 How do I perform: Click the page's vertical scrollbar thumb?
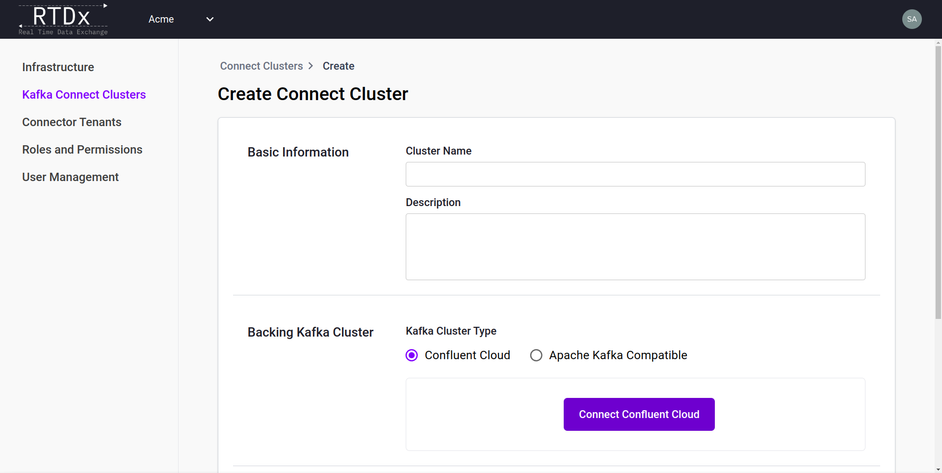coord(938,182)
